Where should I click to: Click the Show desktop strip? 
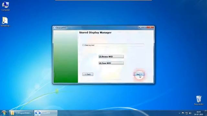point(206,113)
